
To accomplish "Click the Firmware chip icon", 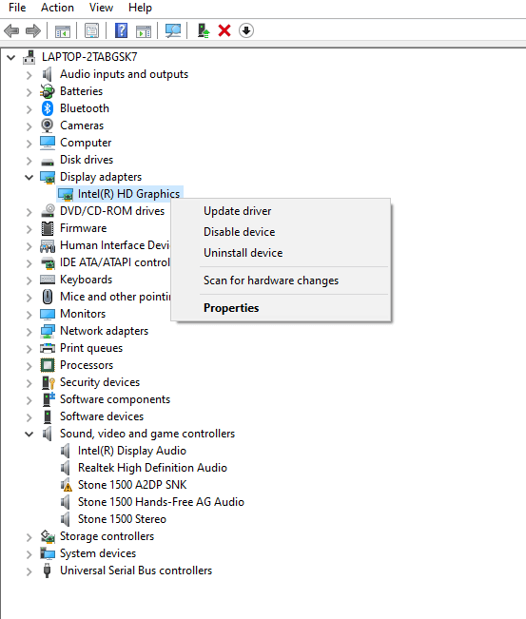I will (48, 228).
